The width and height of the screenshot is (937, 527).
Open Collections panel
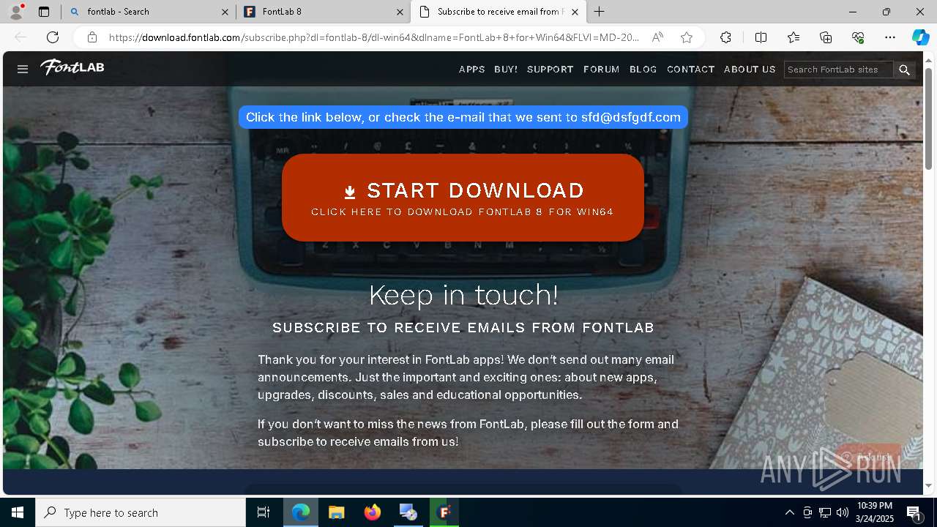[x=826, y=37]
